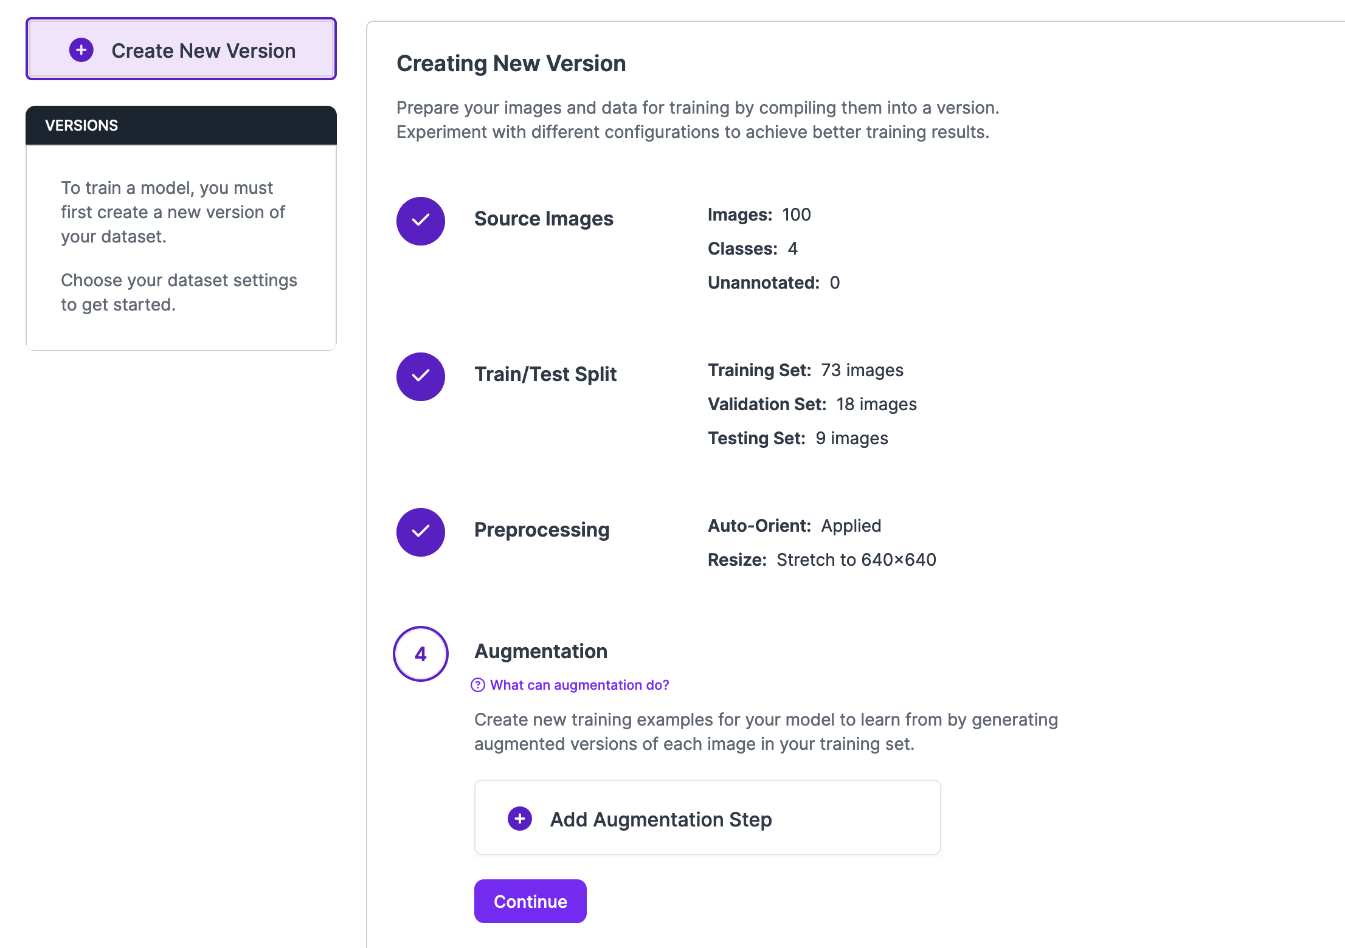
Task: Select the Create New Version button
Action: pos(181,49)
